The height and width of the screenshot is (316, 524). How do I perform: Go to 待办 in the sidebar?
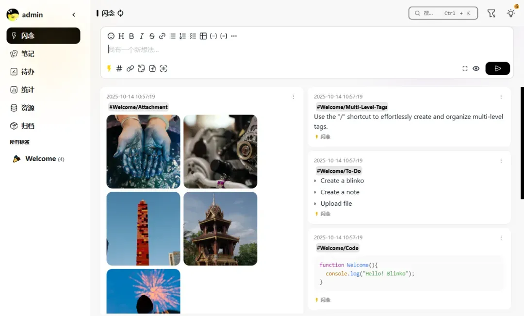coord(28,72)
